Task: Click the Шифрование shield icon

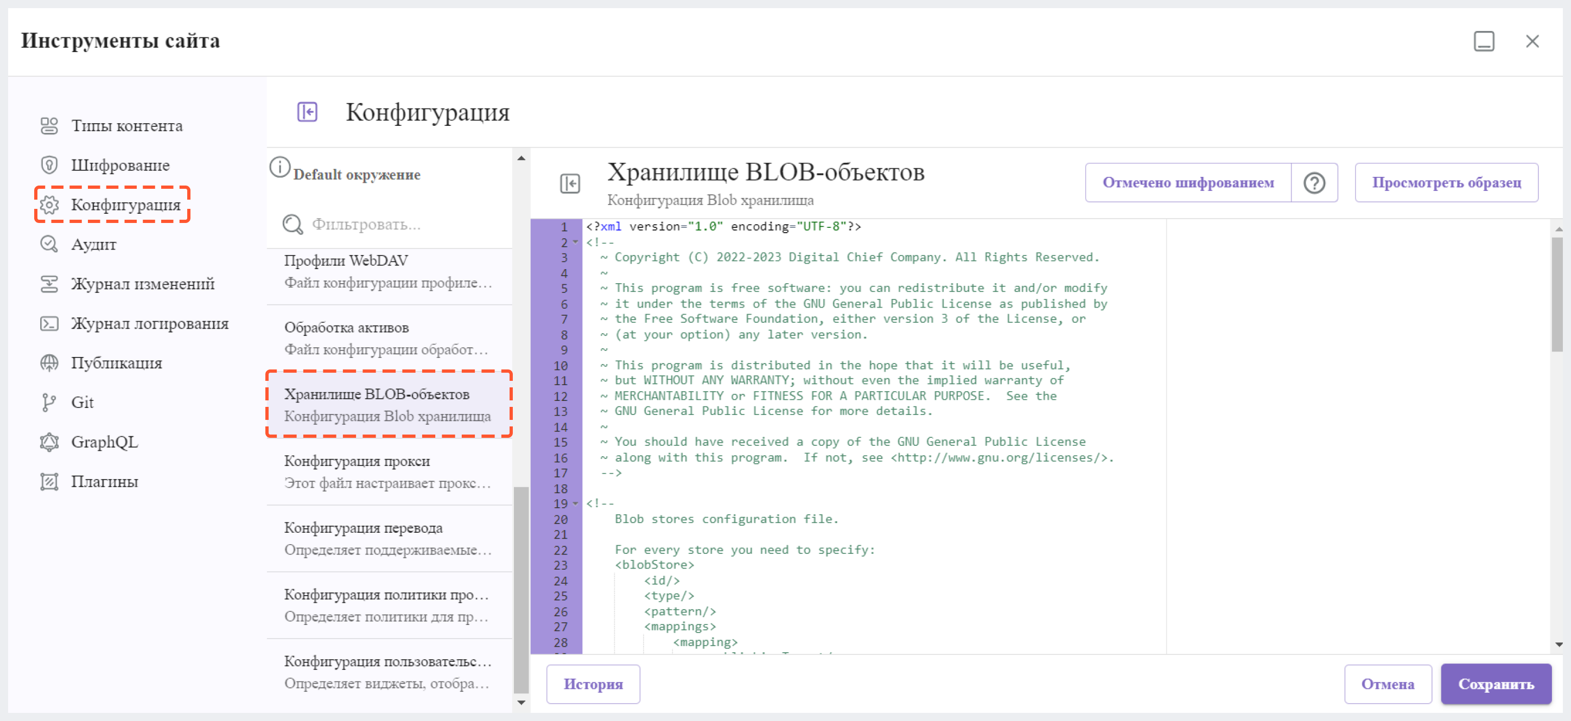Action: (x=49, y=165)
